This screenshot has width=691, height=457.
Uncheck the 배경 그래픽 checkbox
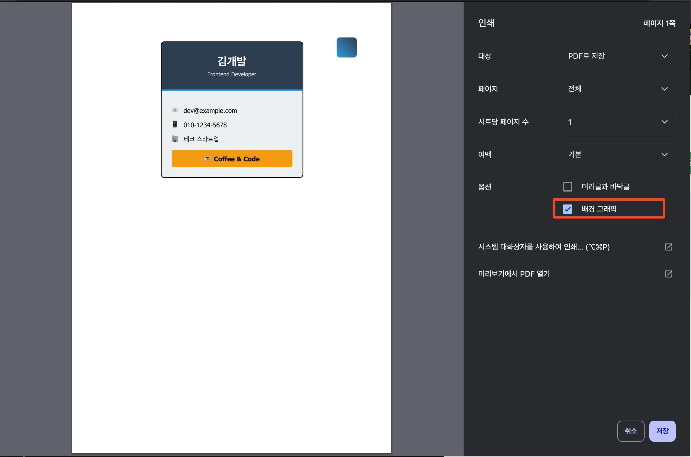[567, 209]
